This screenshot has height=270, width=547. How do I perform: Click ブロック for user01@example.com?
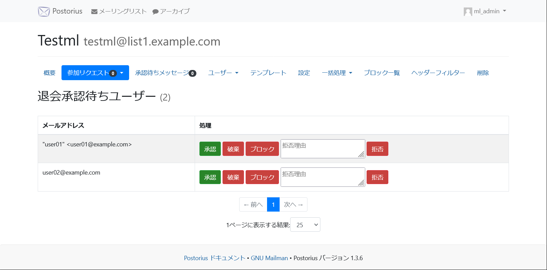262,149
